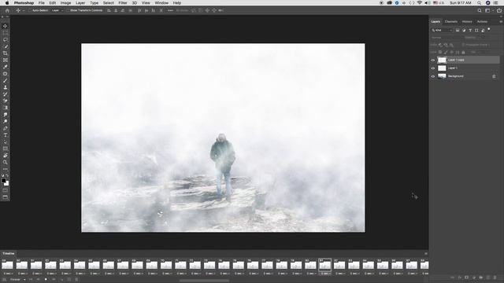Image resolution: width=504 pixels, height=283 pixels.
Task: Open frame 59 delay time dropdown
Action: point(8,274)
